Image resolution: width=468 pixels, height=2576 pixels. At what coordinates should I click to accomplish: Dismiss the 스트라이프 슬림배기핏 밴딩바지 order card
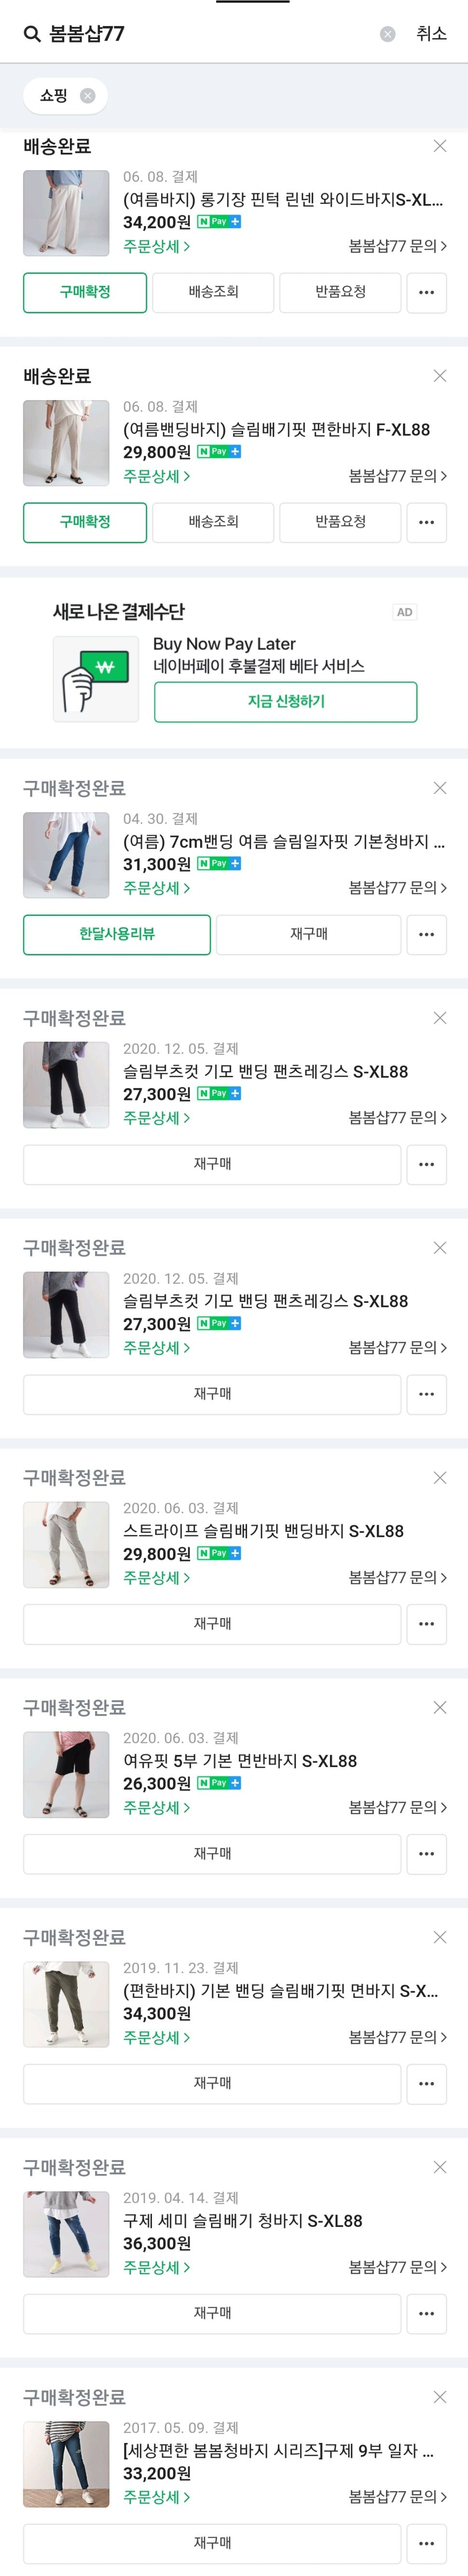pos(439,1477)
